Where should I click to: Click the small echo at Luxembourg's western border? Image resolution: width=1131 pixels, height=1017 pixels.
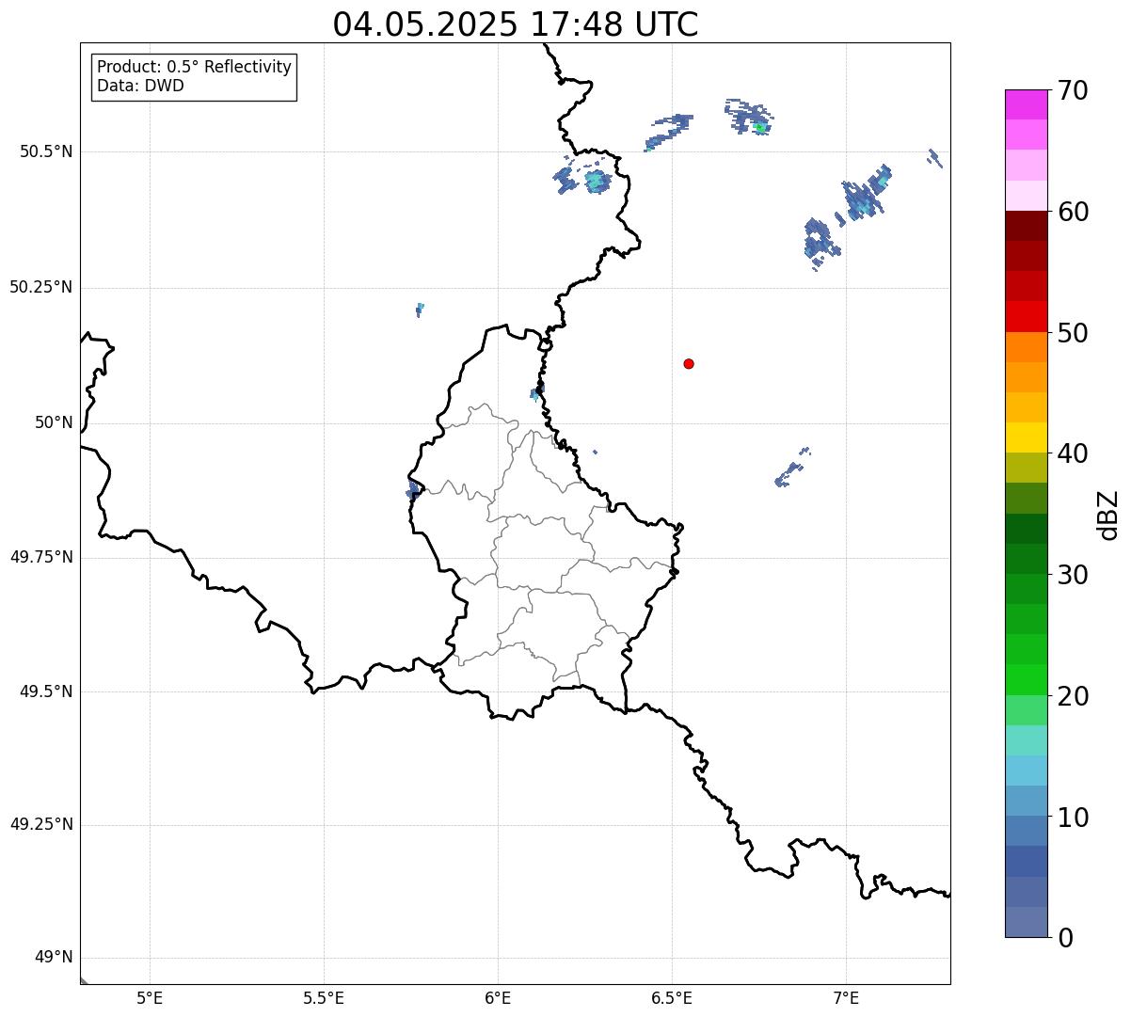(x=414, y=488)
